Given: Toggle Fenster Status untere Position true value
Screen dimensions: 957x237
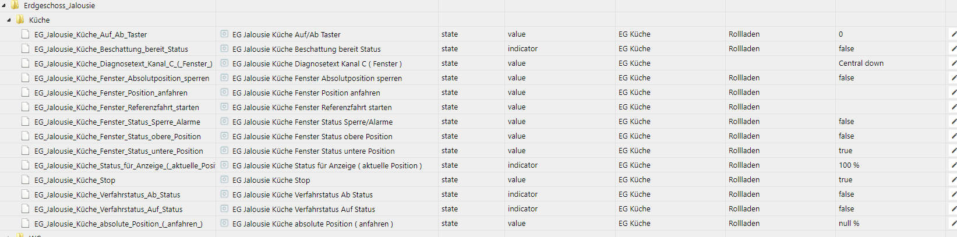Looking at the screenshot, I should click(845, 151).
